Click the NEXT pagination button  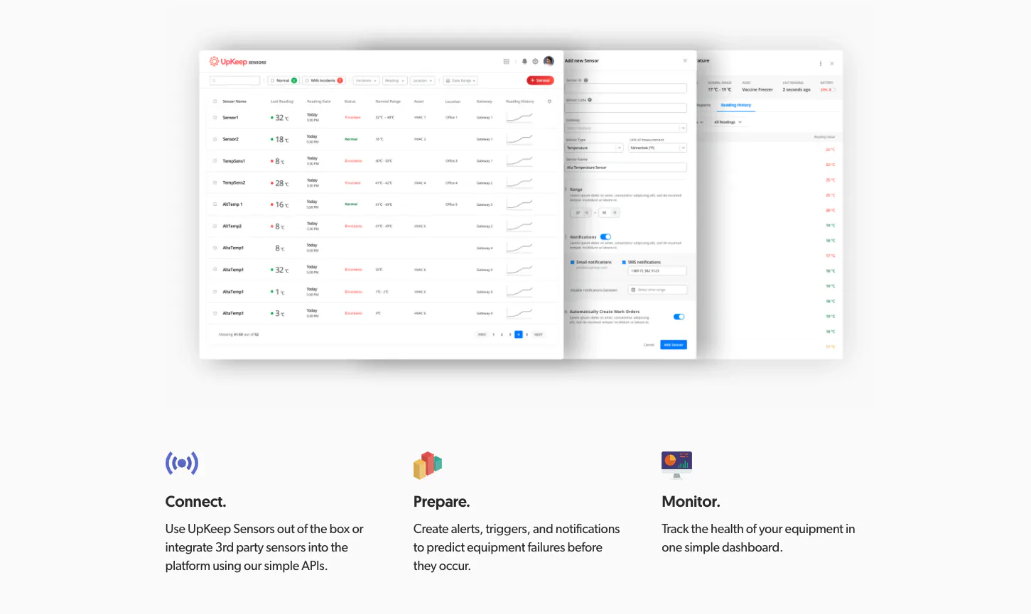pyautogui.click(x=539, y=334)
